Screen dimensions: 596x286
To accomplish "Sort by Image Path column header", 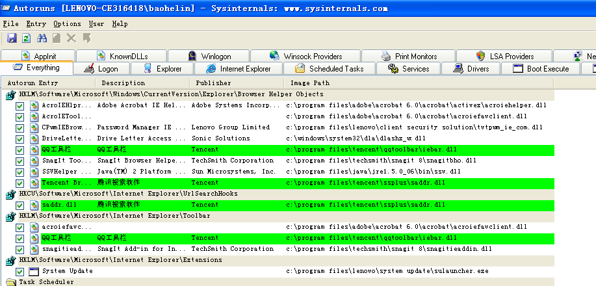I will [419, 83].
